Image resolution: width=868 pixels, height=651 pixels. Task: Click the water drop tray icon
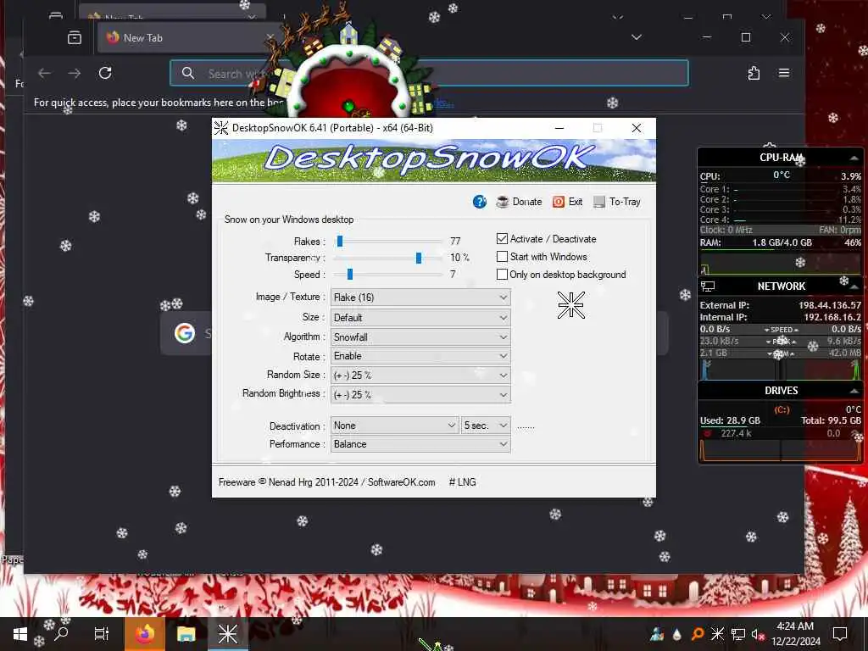click(x=676, y=634)
